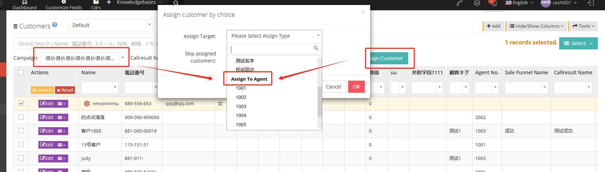Open row actions menu for nmoinininiu
The height and width of the screenshot is (172, 605).
(62, 104)
